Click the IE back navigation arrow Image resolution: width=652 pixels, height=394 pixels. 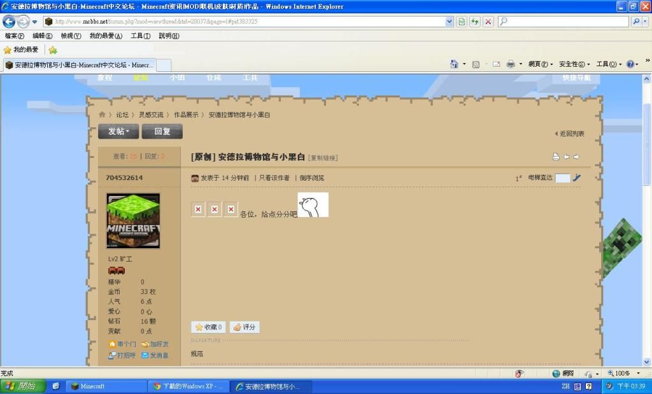(x=9, y=22)
